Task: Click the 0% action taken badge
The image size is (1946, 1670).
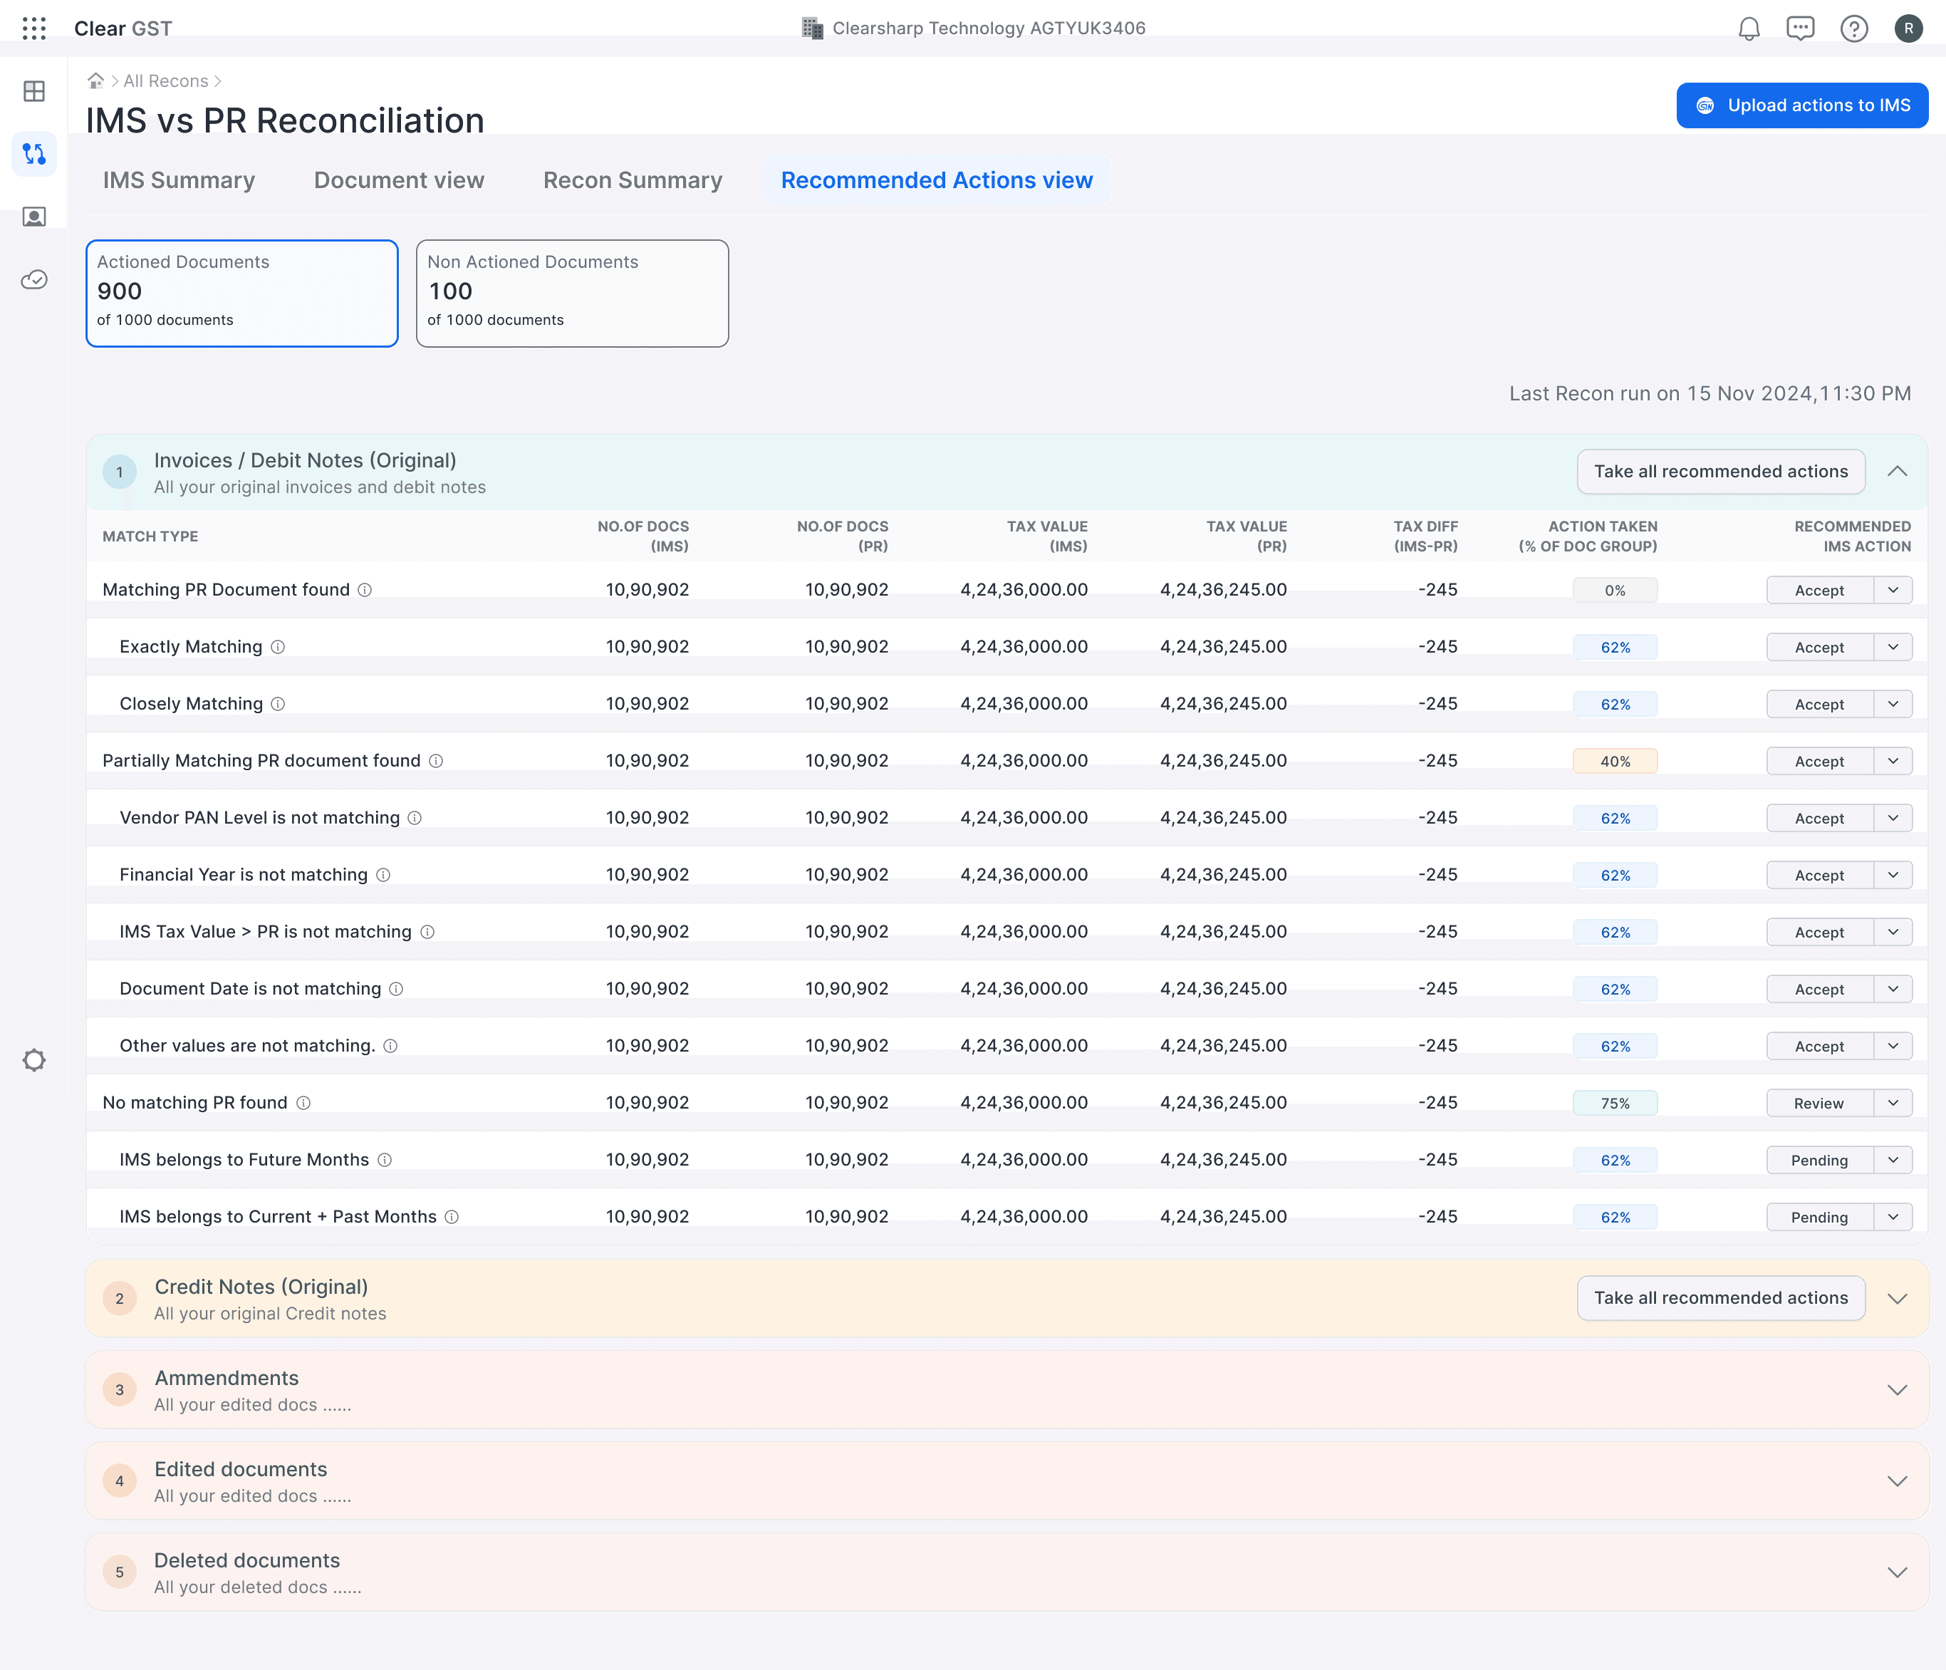Action: click(x=1615, y=590)
